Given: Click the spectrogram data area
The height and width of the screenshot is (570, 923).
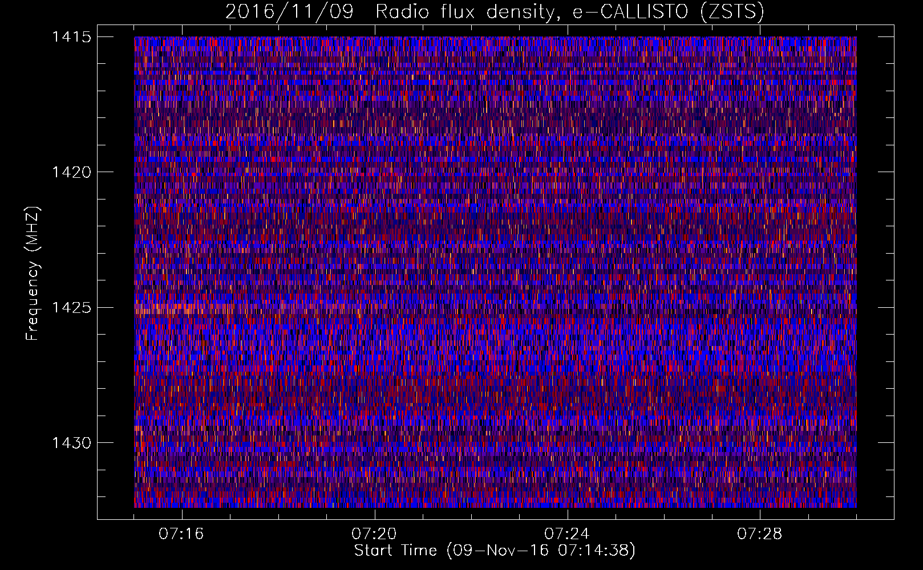Looking at the screenshot, I should [495, 272].
